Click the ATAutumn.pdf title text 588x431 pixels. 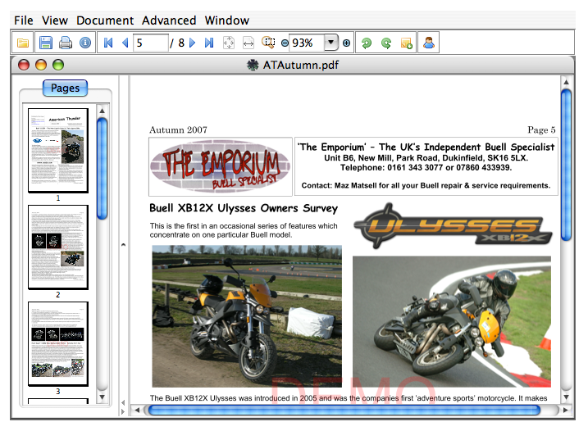click(301, 66)
